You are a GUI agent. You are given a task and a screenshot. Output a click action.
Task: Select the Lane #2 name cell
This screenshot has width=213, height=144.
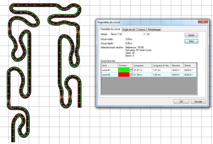point(109,75)
